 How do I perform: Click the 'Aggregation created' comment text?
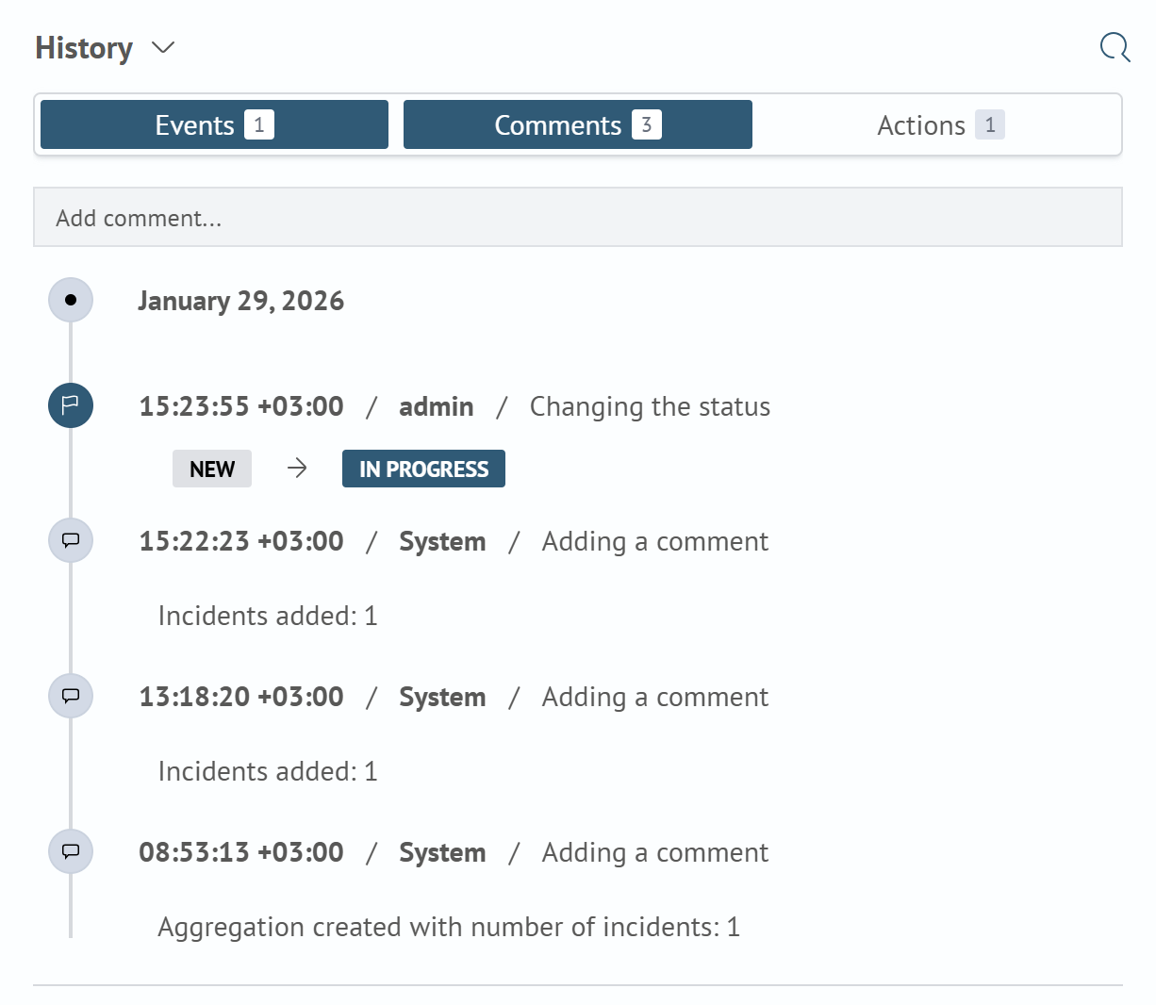[x=450, y=927]
